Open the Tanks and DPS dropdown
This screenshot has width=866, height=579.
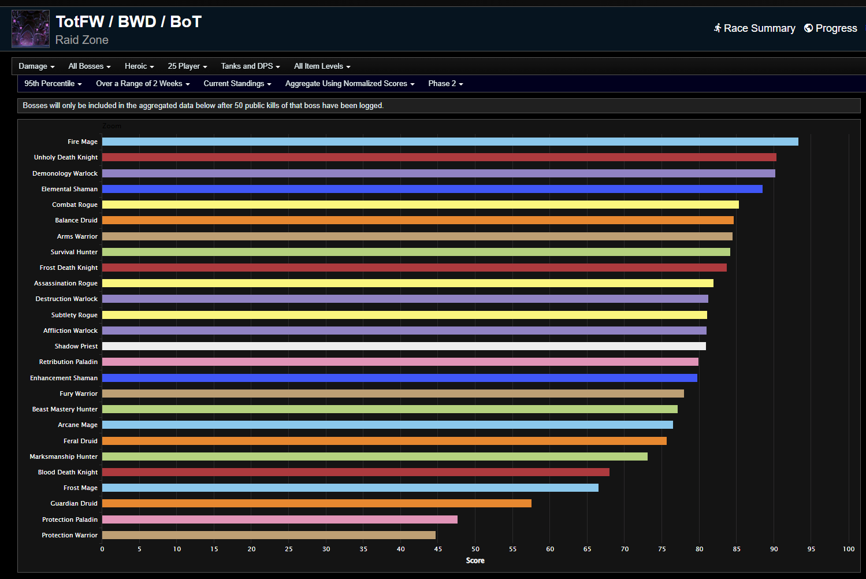click(250, 66)
